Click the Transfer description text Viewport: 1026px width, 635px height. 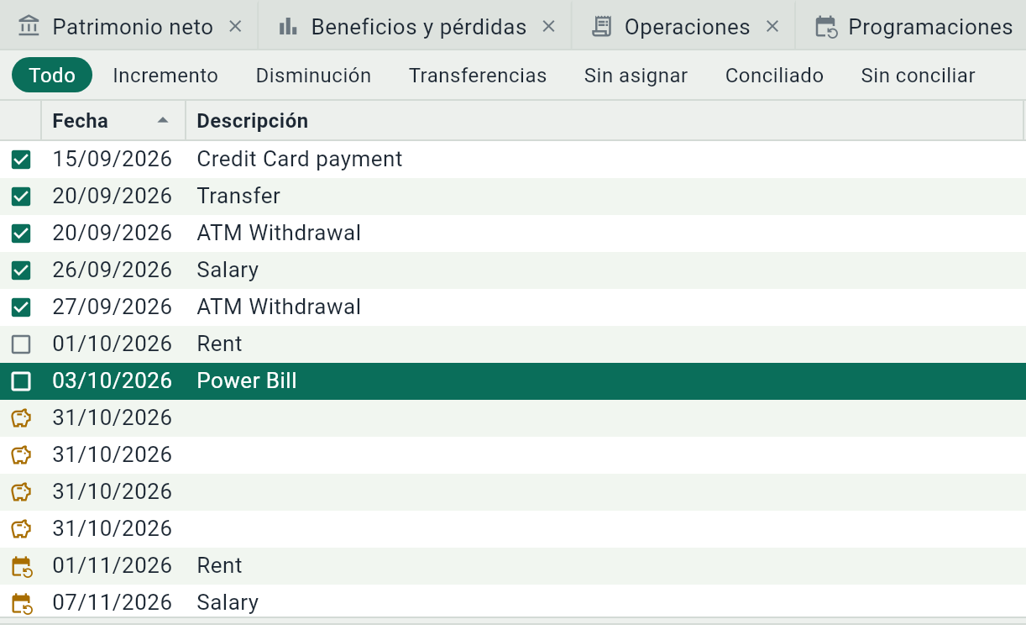238,196
